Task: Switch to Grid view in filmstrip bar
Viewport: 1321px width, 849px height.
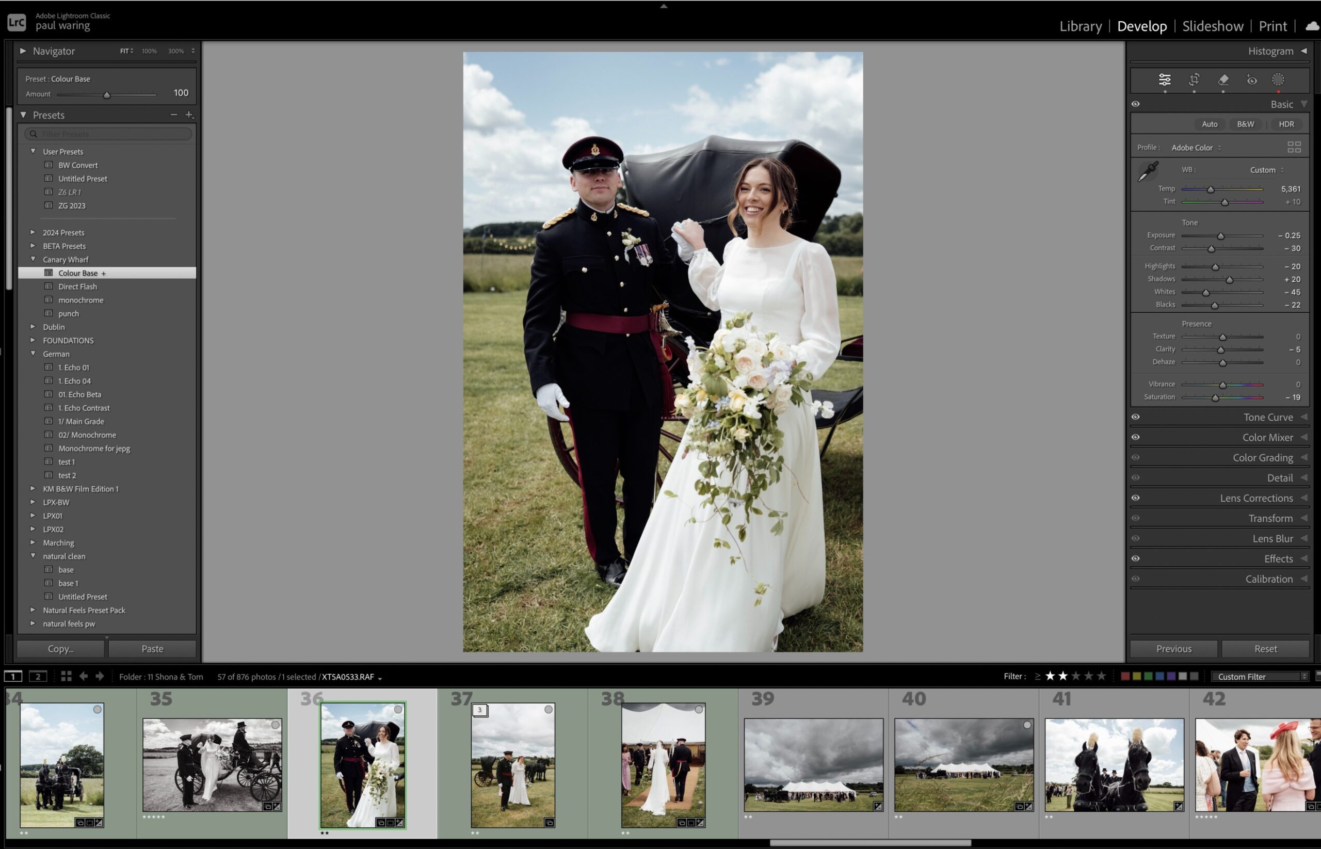Action: tap(66, 677)
